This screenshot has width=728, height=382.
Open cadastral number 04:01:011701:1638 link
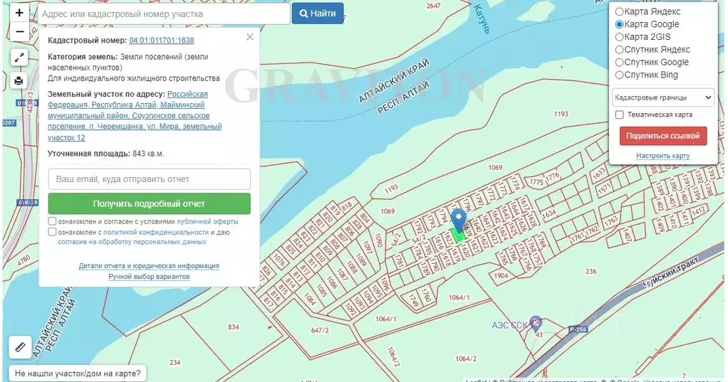coord(162,41)
